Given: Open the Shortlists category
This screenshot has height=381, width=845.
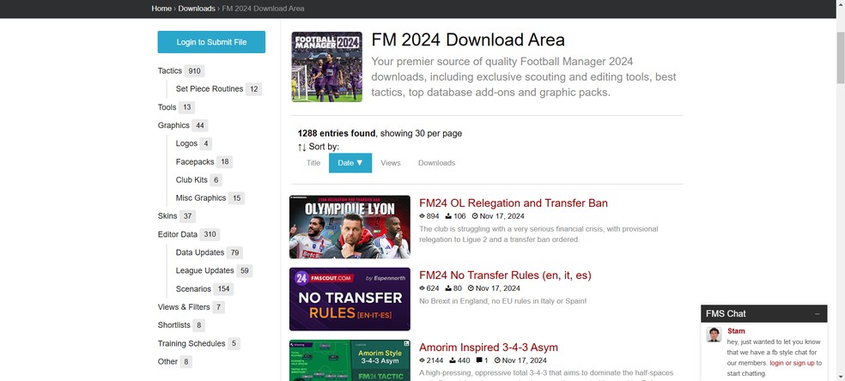Looking at the screenshot, I should point(174,325).
